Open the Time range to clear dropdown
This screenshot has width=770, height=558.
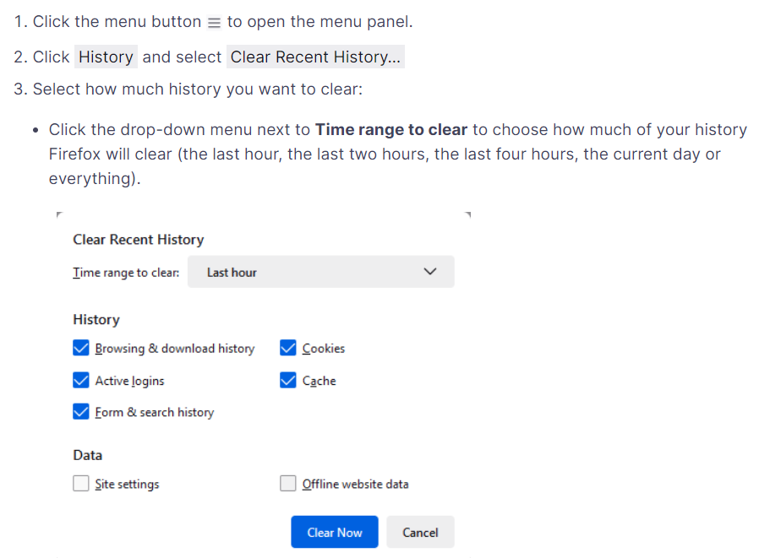(x=320, y=272)
